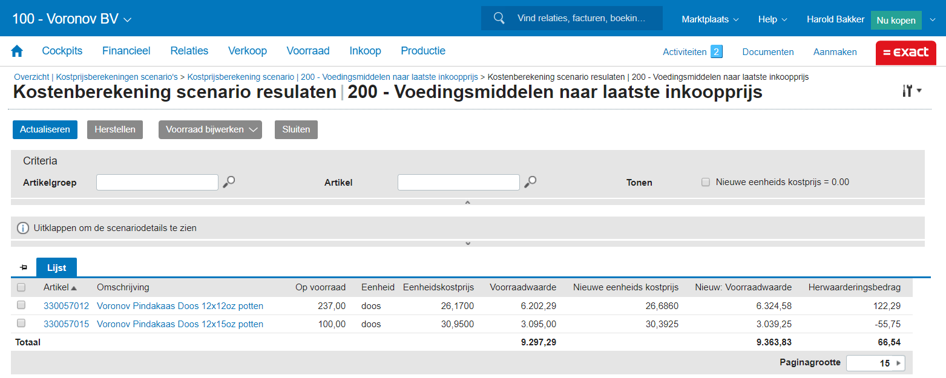Open the Productie menu
The width and height of the screenshot is (946, 378).
click(423, 51)
